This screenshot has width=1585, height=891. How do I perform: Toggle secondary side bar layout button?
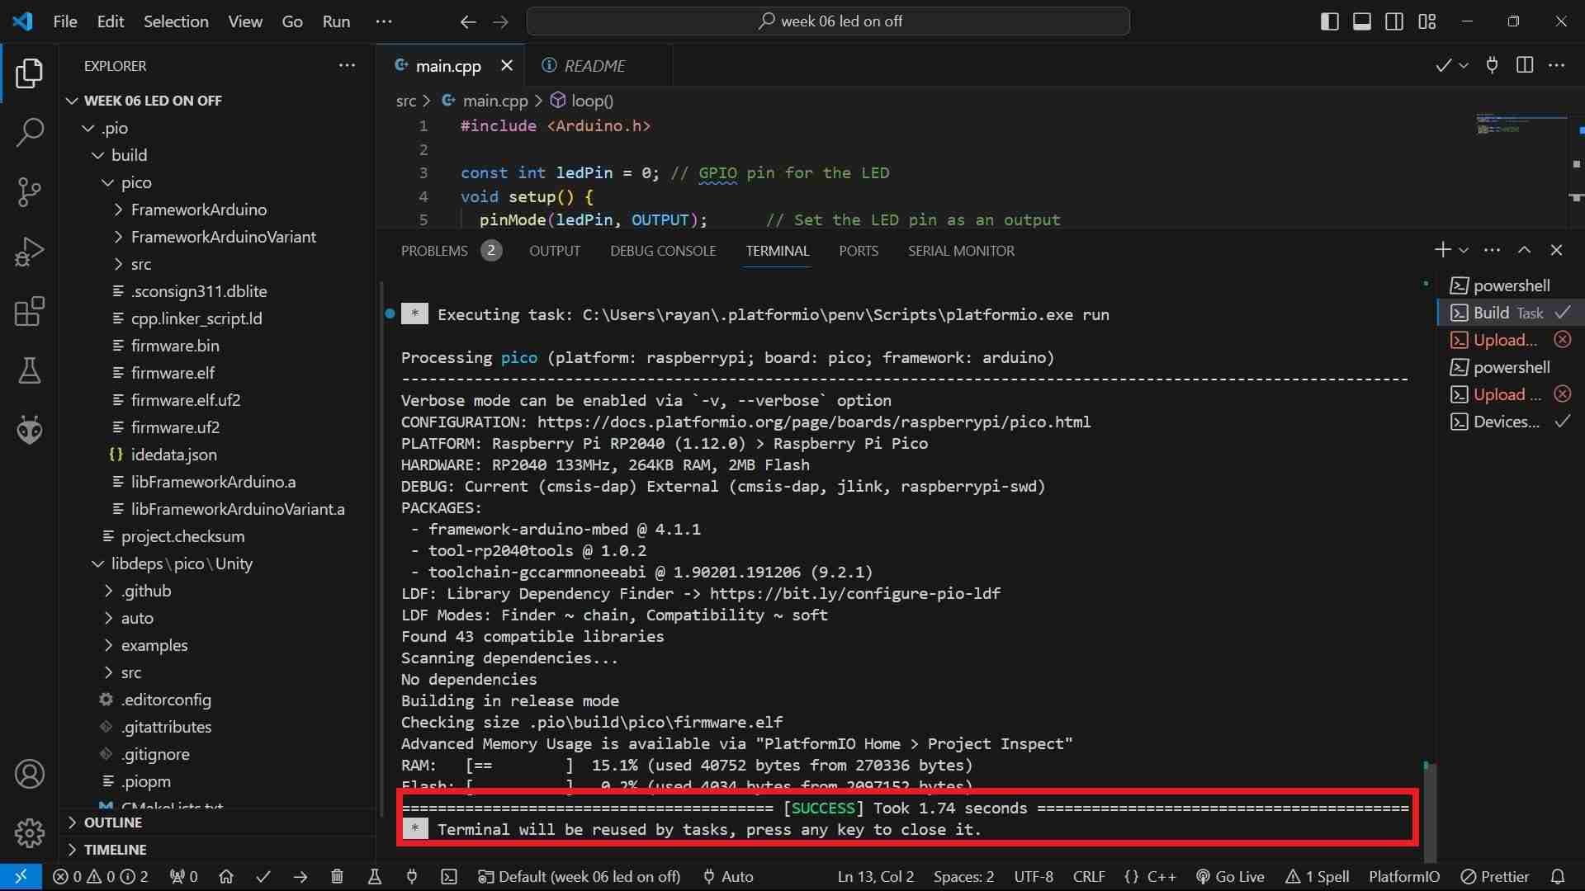pos(1394,21)
